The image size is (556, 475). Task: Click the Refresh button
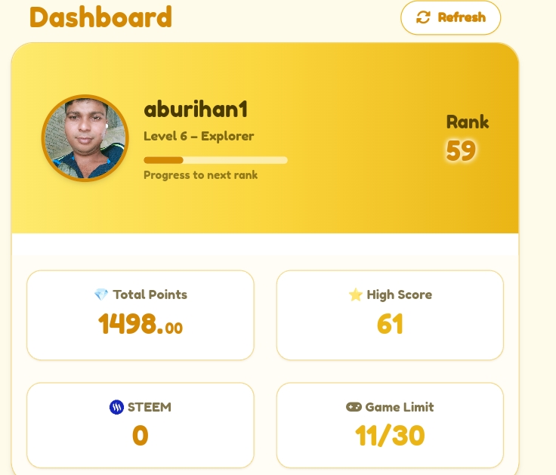[450, 17]
